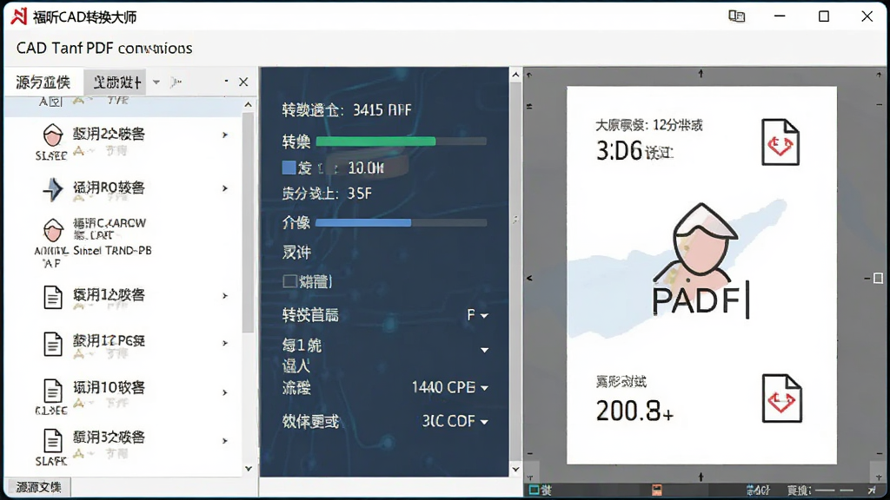This screenshot has height=500, width=890.
Task: Open the 3(C CDF dropdown
Action: point(455,421)
